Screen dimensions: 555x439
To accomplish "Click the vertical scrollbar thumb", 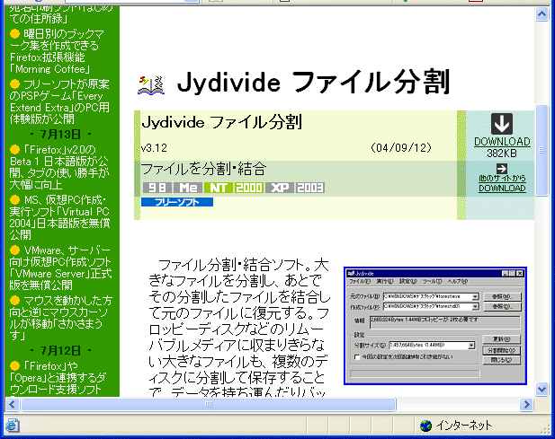I will coord(542,150).
